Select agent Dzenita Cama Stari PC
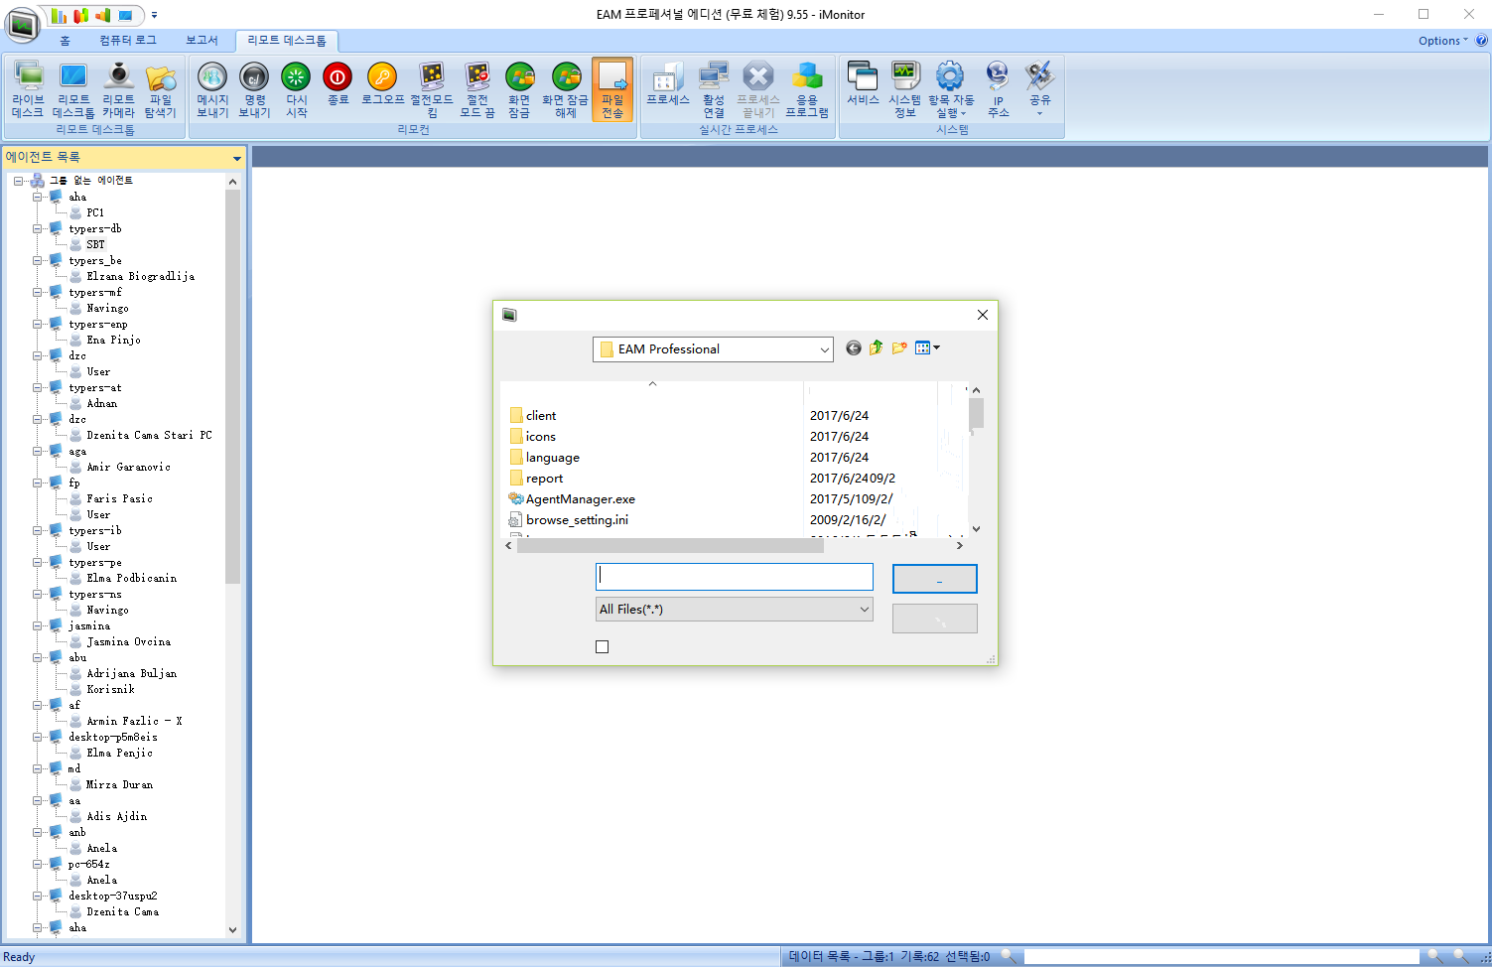Viewport: 1492px width, 967px height. coord(149,435)
